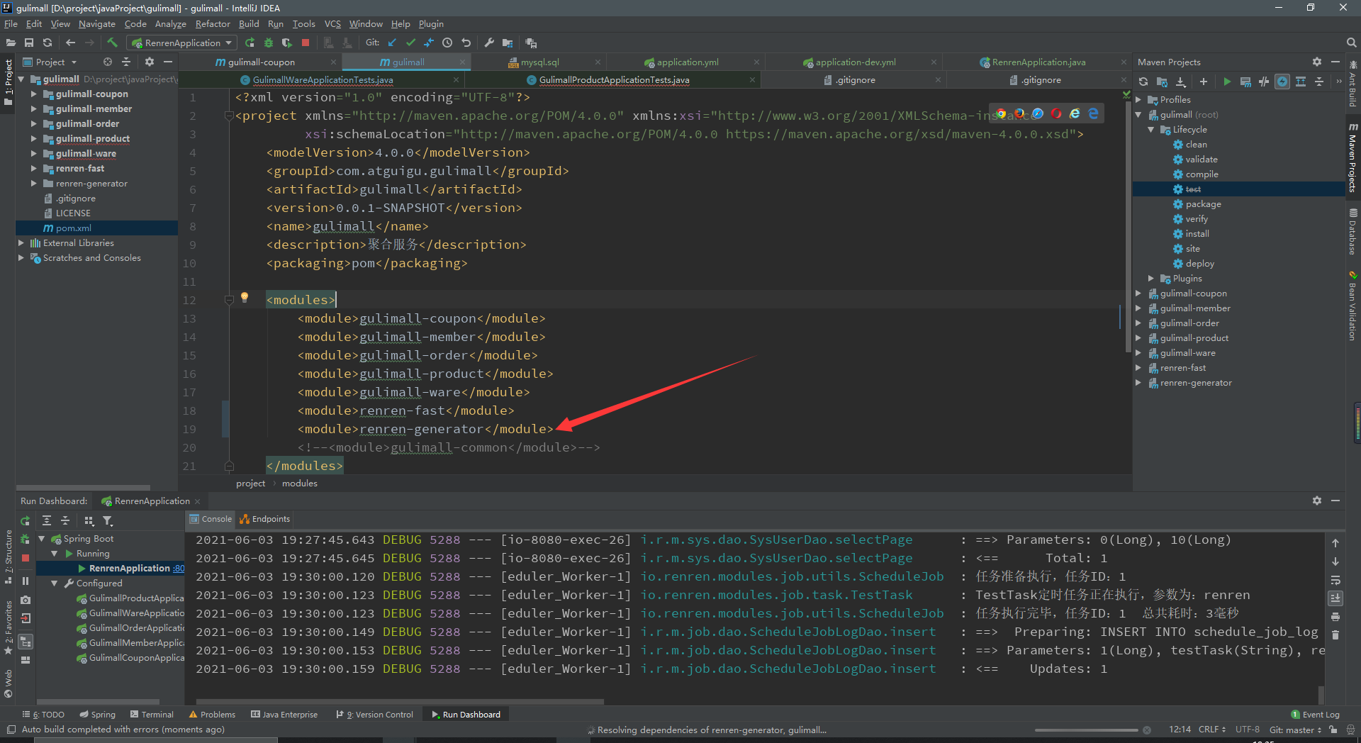1361x743 pixels.
Task: Open RenrenApplication run configuration dropdown
Action: pos(182,43)
